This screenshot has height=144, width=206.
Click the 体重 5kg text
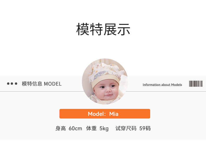[x=97, y=128]
